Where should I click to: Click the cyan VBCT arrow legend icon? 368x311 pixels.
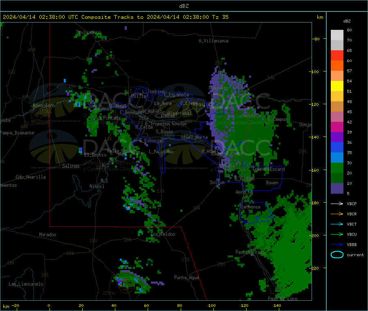tap(337, 224)
